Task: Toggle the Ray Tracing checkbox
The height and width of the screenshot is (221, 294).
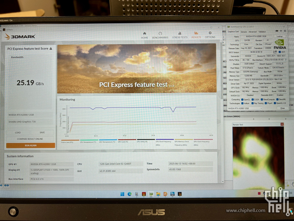Action: pos(253,103)
